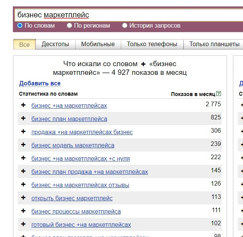This screenshot has width=243, height=237.
Task: Select the 'По словам' radio button
Action: [20, 25]
